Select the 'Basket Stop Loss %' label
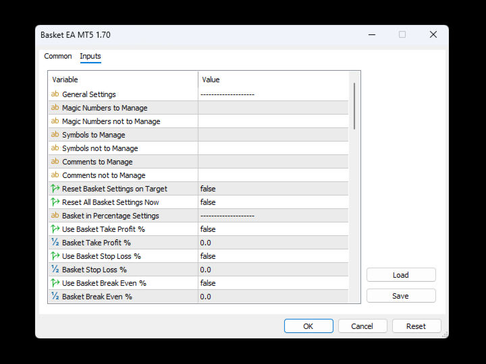The image size is (486, 364). (x=94, y=269)
